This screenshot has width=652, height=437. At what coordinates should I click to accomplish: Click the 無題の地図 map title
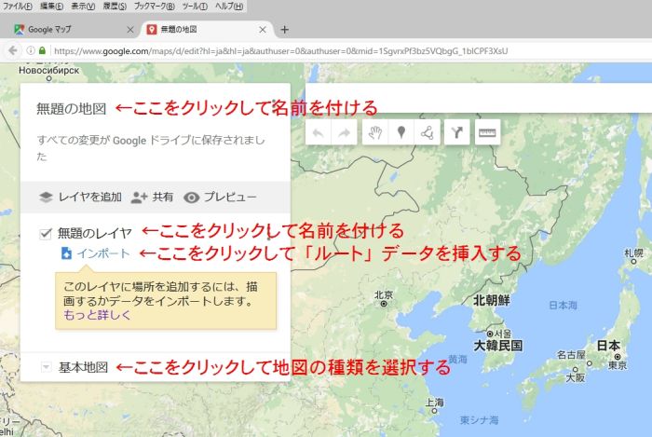pyautogui.click(x=71, y=109)
